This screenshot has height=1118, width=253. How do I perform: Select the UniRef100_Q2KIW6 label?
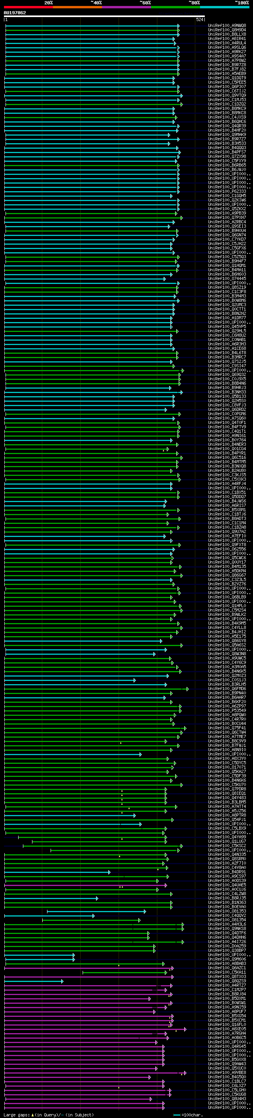coord(227,200)
